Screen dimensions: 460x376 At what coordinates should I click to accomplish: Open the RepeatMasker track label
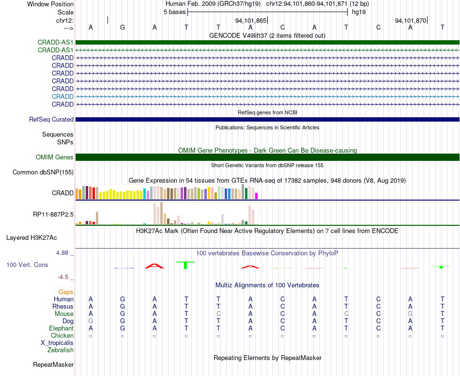(x=53, y=364)
